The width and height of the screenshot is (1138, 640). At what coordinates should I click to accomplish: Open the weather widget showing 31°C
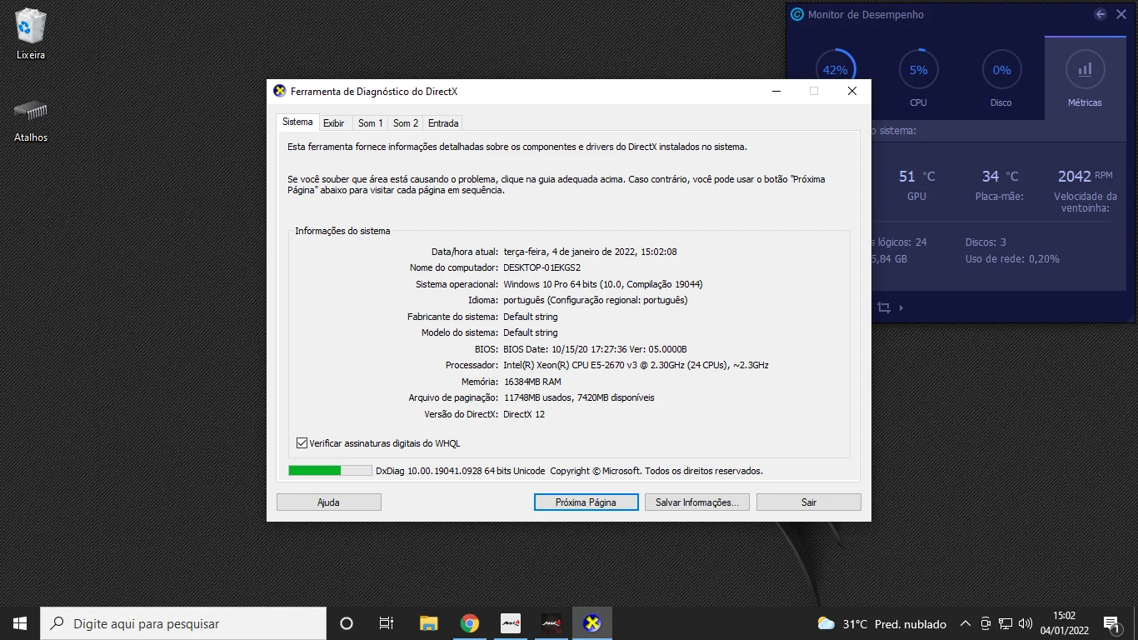click(881, 623)
